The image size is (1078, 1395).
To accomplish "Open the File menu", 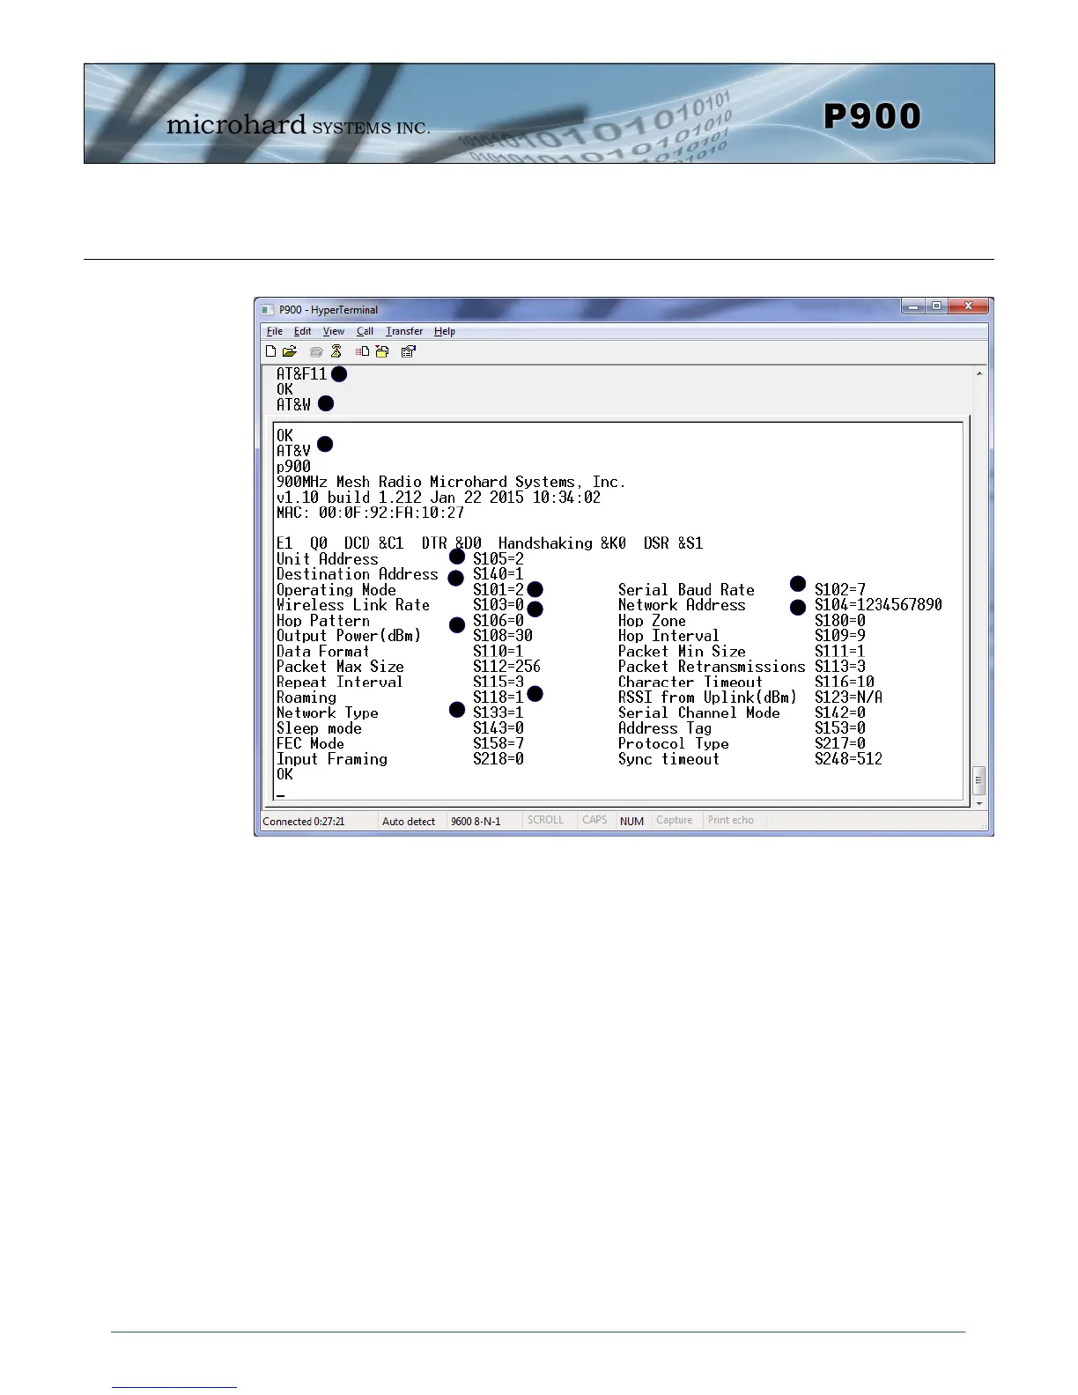I will pyautogui.click(x=275, y=332).
